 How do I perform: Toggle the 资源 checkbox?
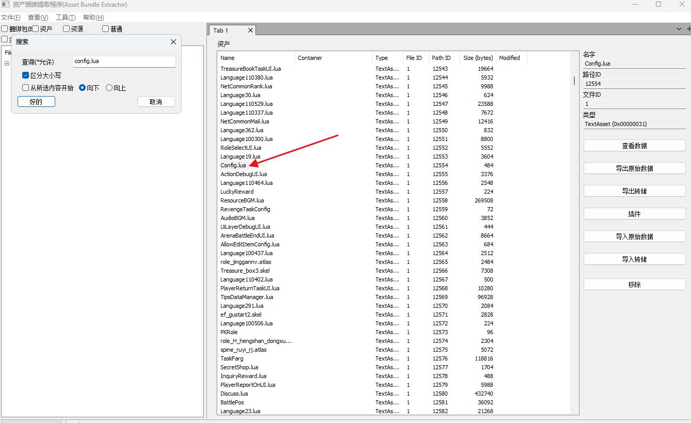(x=66, y=29)
